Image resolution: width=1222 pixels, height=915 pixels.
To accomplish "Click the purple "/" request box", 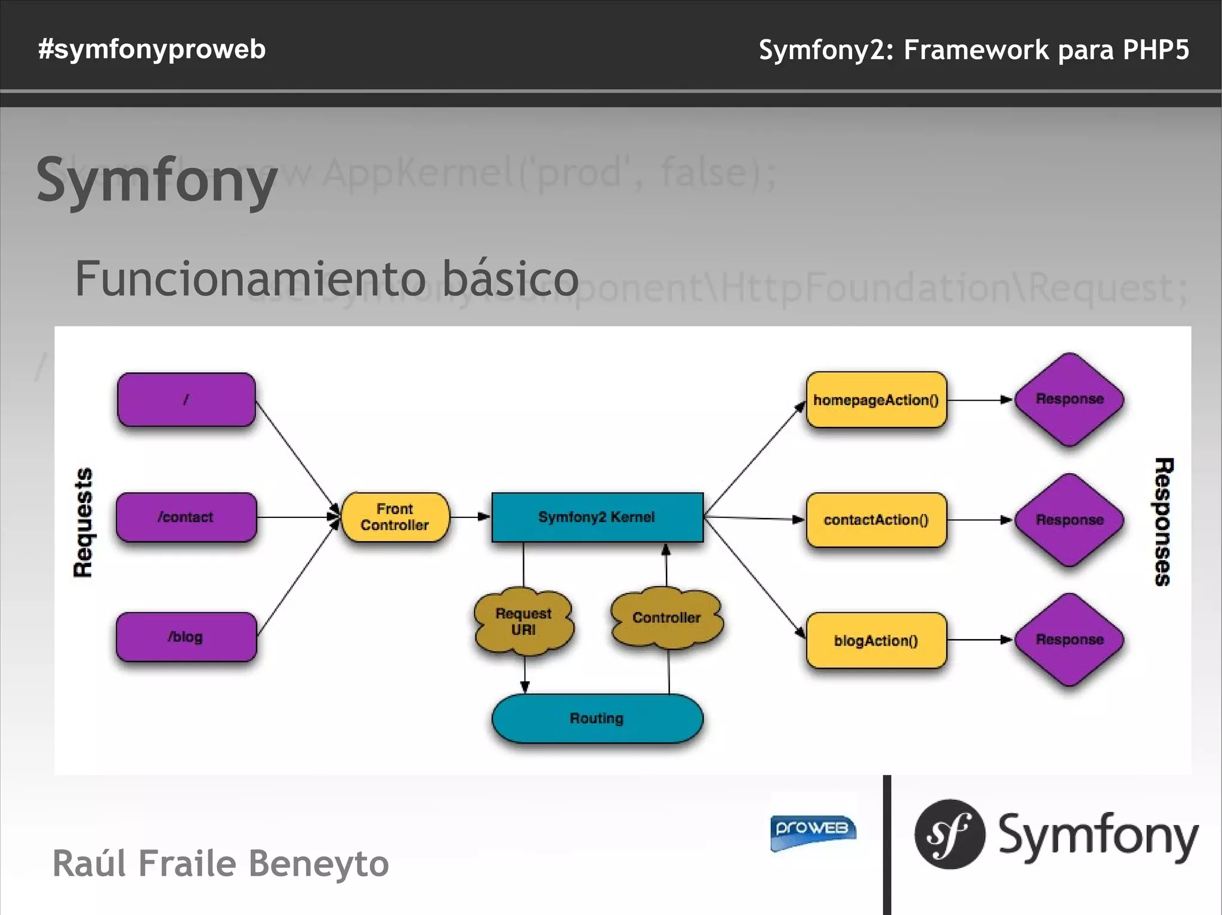I will [x=186, y=399].
